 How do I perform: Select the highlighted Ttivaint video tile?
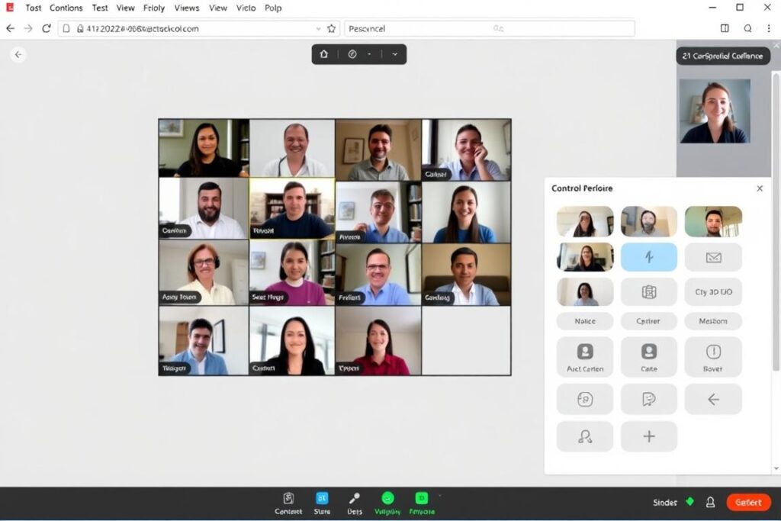(292, 208)
